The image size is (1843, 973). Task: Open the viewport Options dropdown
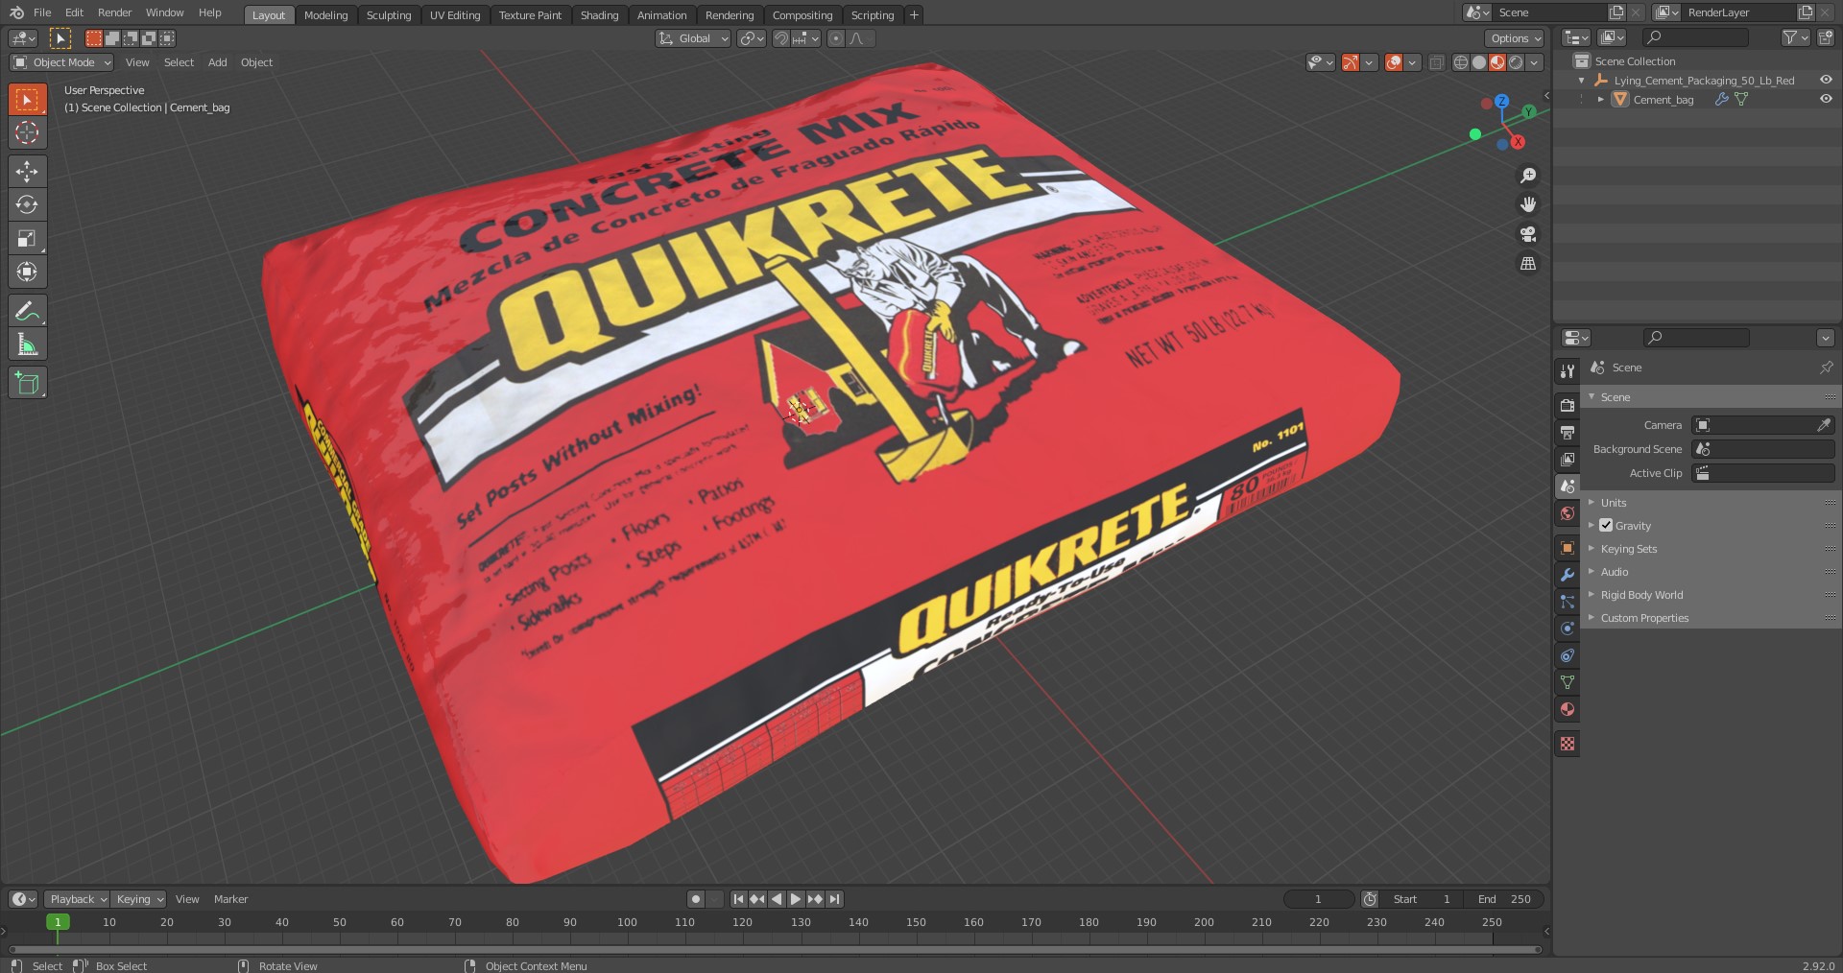1516,38
